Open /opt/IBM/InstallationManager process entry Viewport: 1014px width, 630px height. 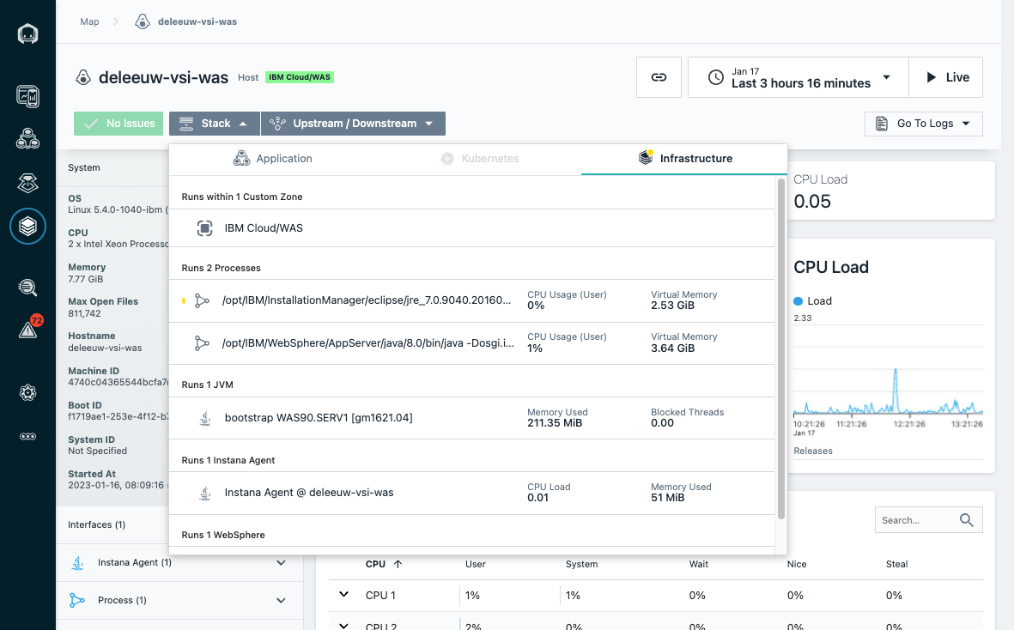(471, 300)
